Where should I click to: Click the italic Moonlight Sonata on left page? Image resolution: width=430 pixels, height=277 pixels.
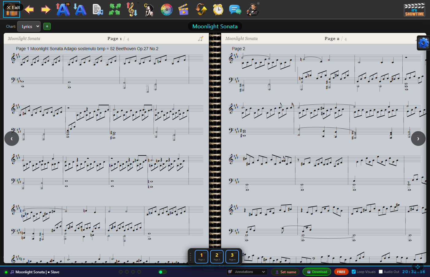24,38
